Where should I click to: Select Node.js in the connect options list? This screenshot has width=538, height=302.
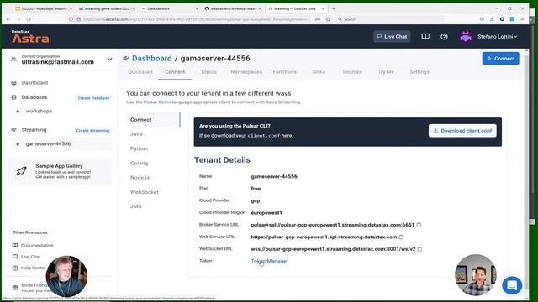point(140,178)
